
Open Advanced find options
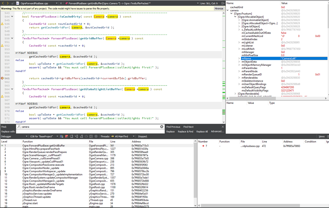tap(217, 132)
